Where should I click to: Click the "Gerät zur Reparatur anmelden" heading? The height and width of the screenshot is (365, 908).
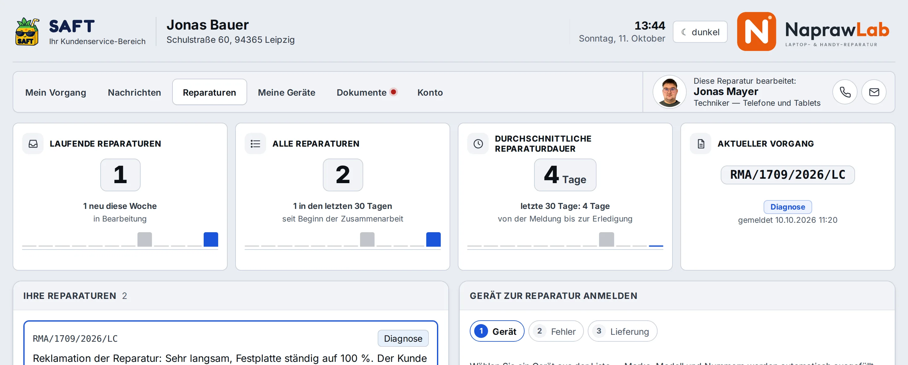[553, 296]
